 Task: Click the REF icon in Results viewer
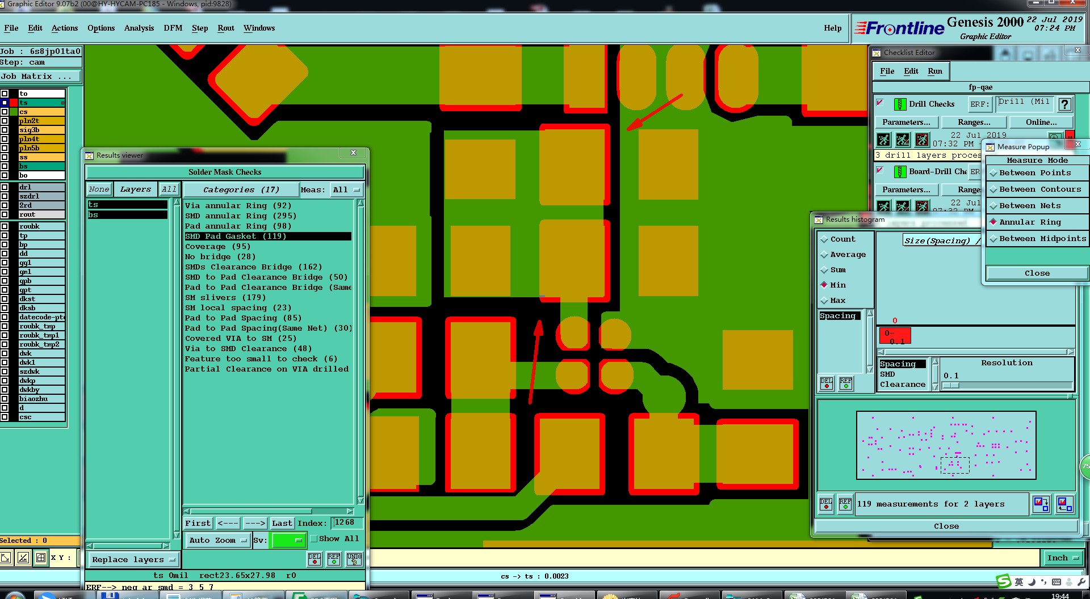click(x=334, y=559)
